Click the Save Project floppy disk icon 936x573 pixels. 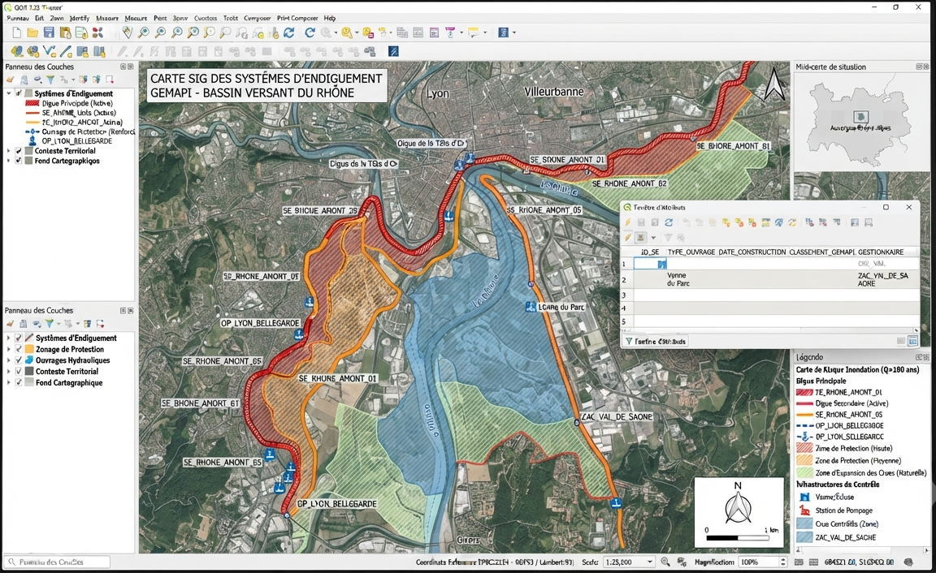[49, 32]
